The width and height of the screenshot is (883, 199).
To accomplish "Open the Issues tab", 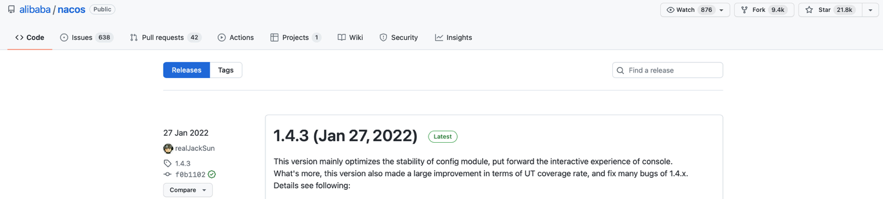I will click(x=86, y=37).
